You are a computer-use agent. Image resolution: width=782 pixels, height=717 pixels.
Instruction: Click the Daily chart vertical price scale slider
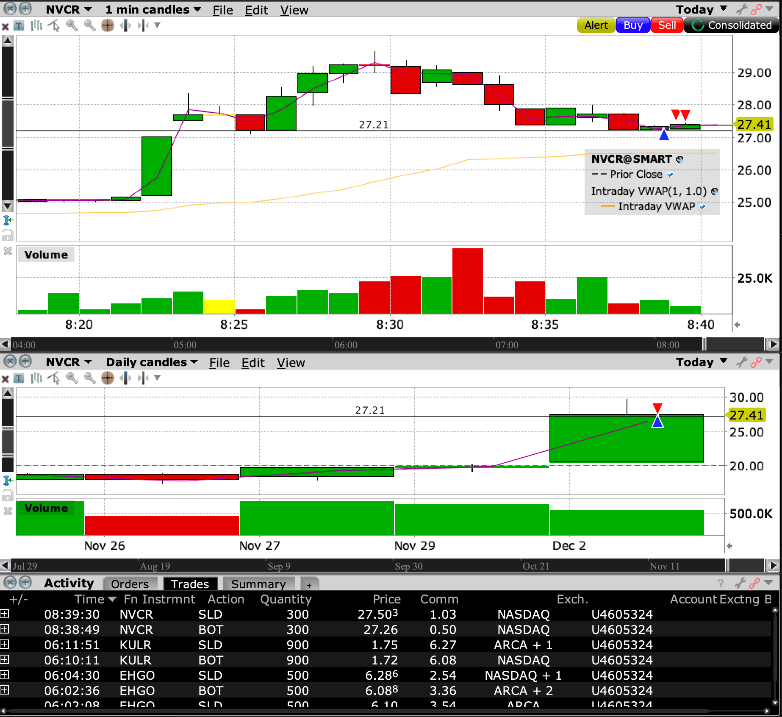point(8,441)
